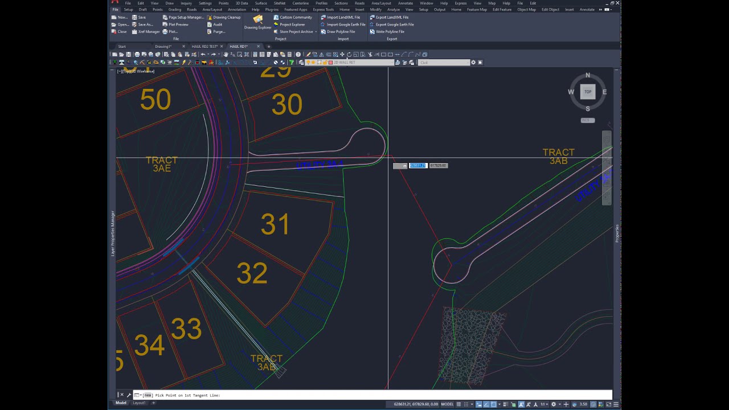Export LandXML File
The image size is (729, 410).
[x=389, y=18]
